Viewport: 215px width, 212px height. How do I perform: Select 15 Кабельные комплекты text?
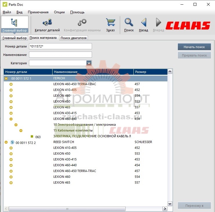pyautogui.click(x=73, y=130)
